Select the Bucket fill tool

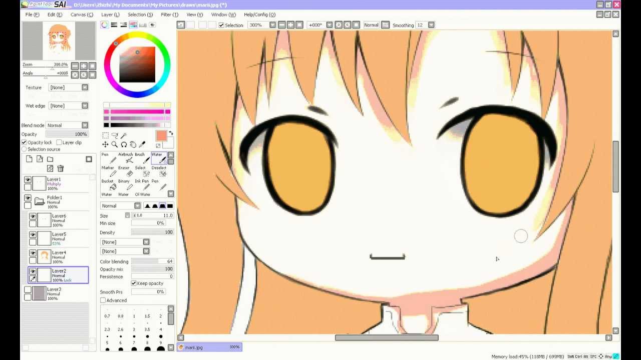click(109, 185)
